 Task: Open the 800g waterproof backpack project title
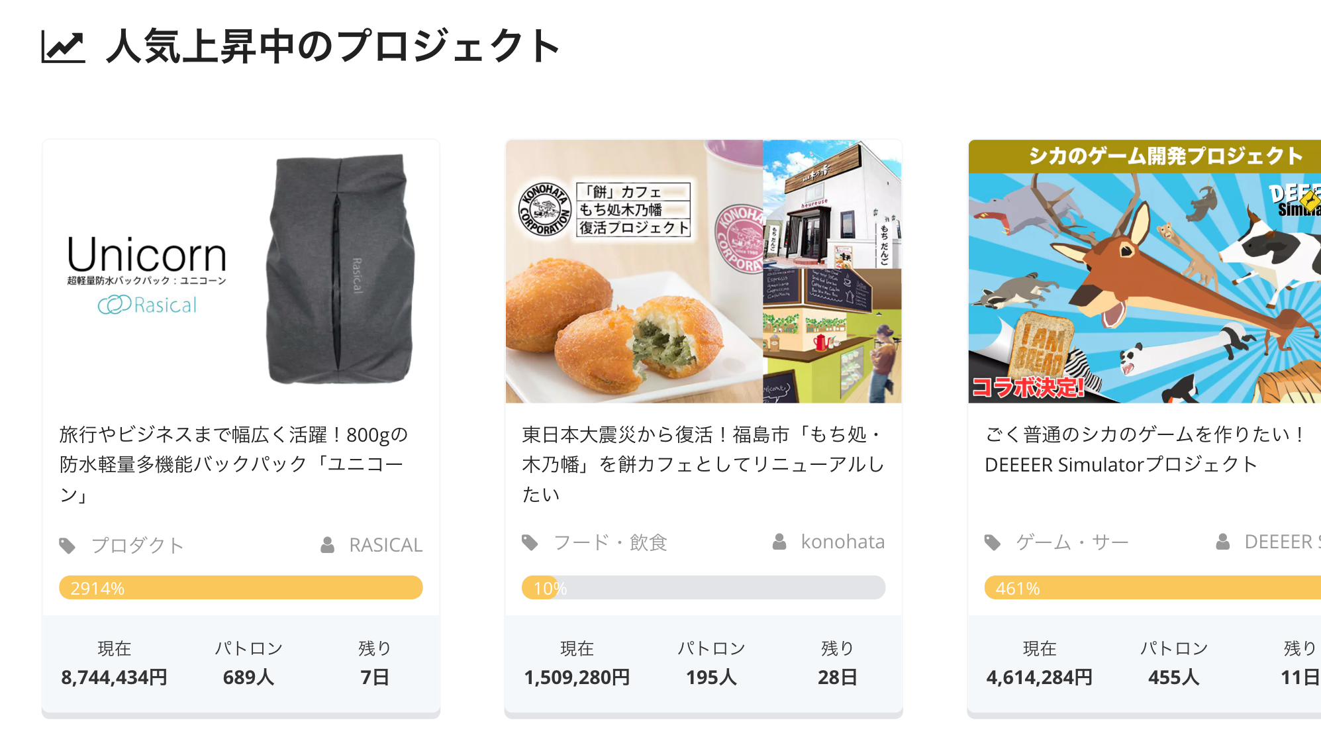click(234, 464)
